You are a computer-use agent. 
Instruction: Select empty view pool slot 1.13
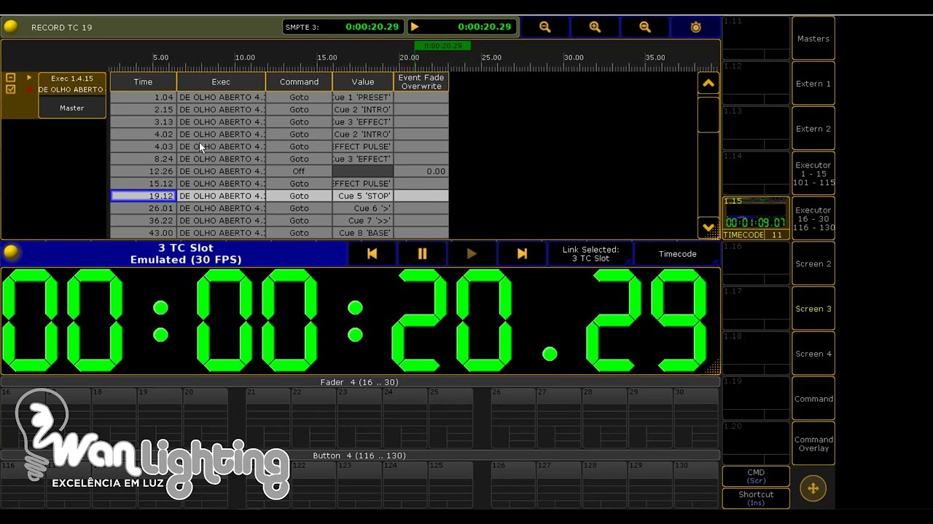[x=756, y=129]
